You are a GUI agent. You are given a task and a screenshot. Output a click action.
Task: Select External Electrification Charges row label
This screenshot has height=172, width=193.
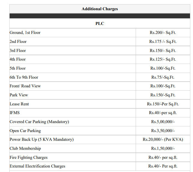pos(37,166)
